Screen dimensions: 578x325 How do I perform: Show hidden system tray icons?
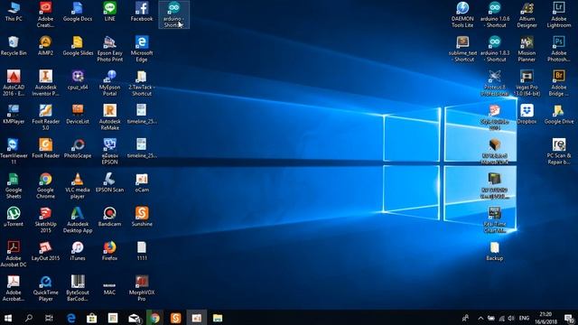click(x=480, y=318)
